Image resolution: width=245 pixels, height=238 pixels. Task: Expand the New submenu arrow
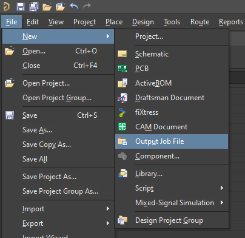108,36
